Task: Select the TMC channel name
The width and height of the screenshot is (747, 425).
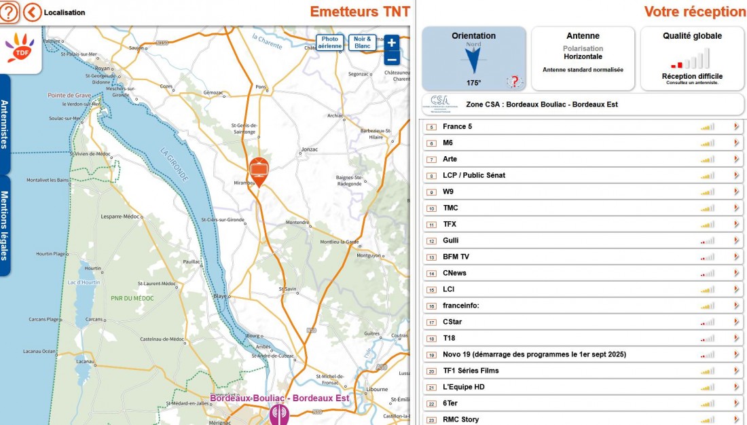Action: tap(450, 208)
